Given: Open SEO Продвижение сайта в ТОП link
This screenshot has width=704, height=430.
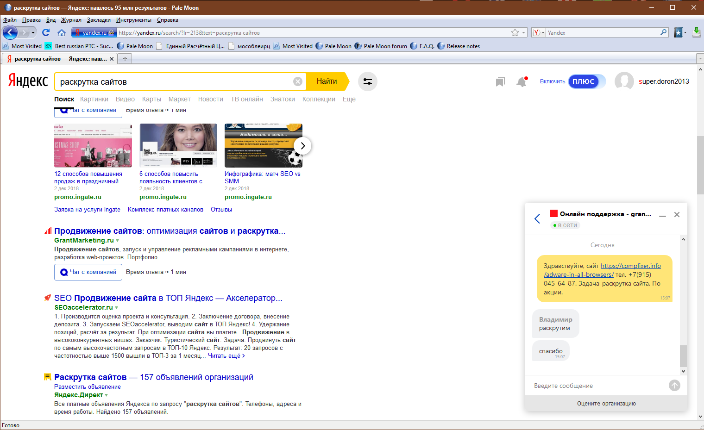Looking at the screenshot, I should tap(168, 298).
